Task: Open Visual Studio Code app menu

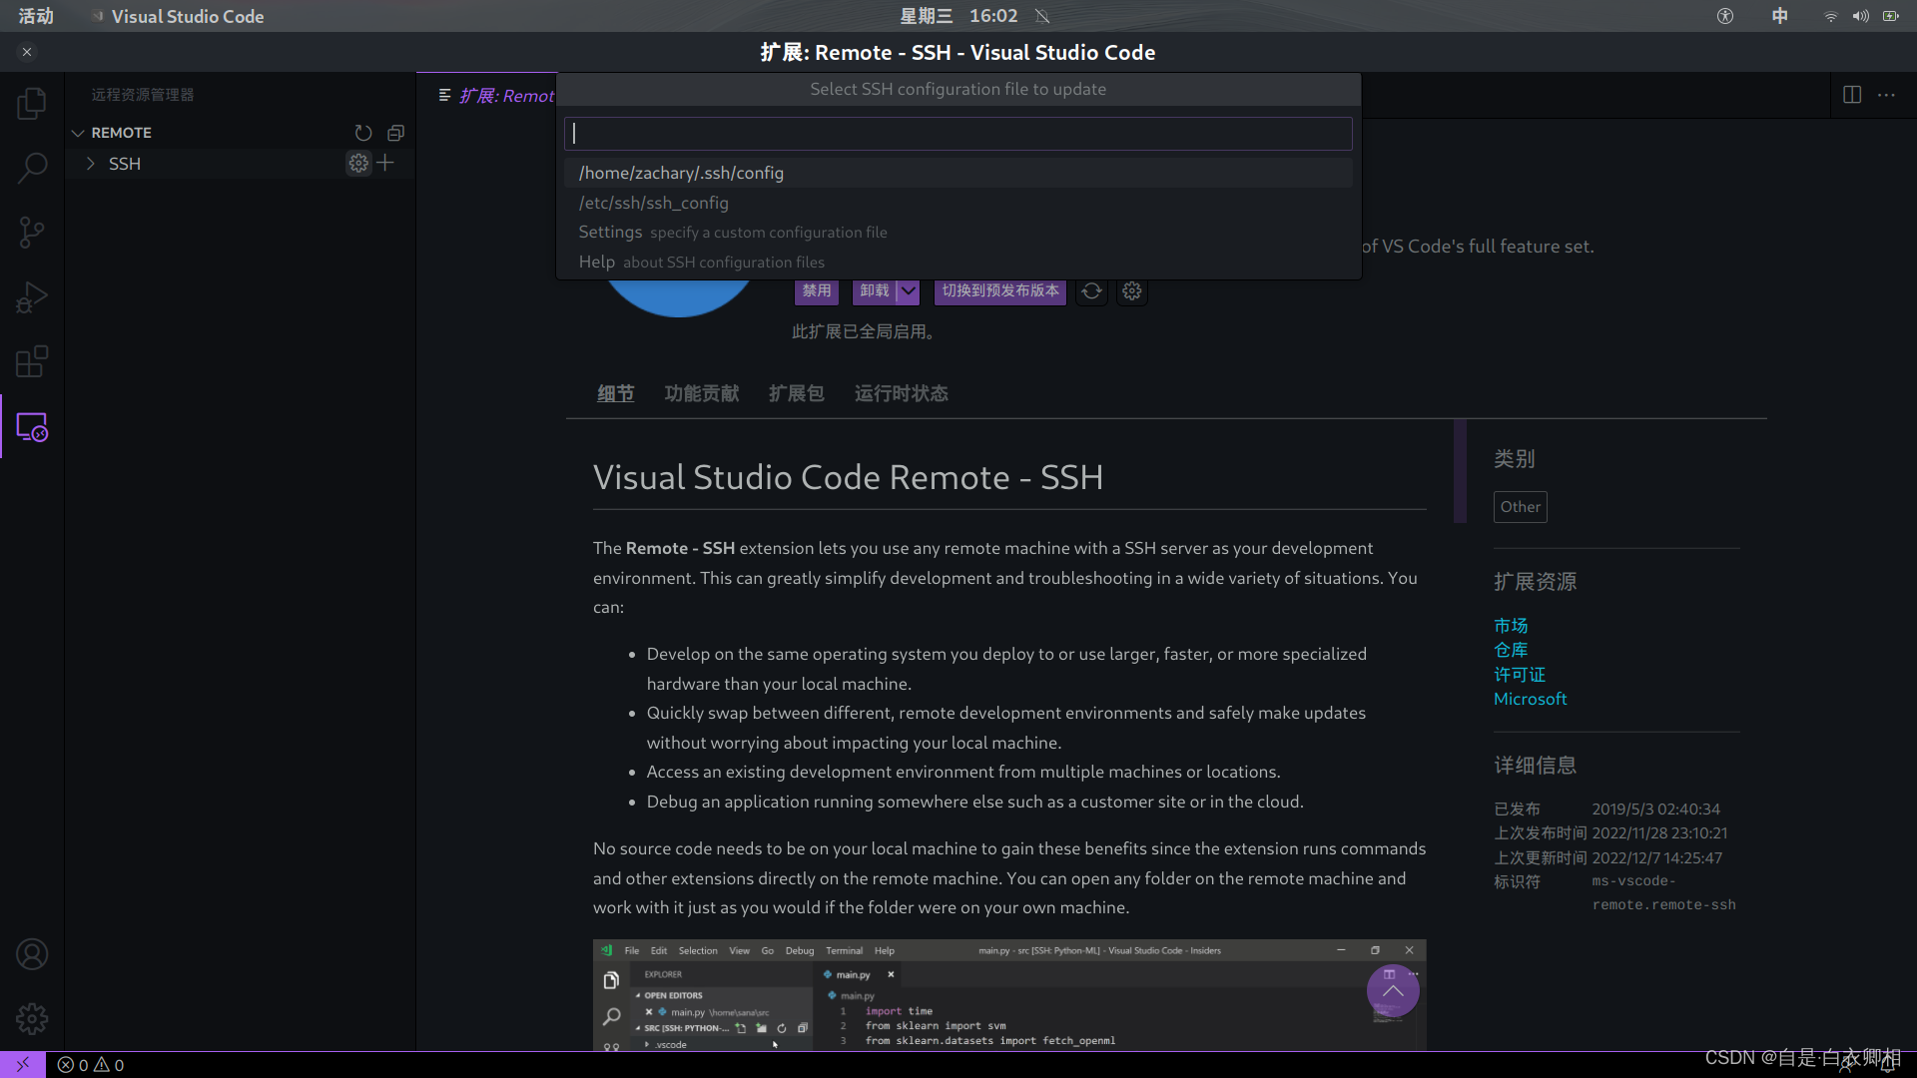Action: click(178, 16)
